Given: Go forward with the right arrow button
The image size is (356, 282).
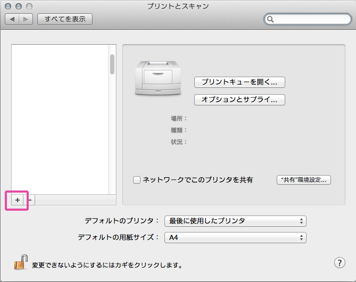Looking at the screenshot, I should (x=26, y=19).
